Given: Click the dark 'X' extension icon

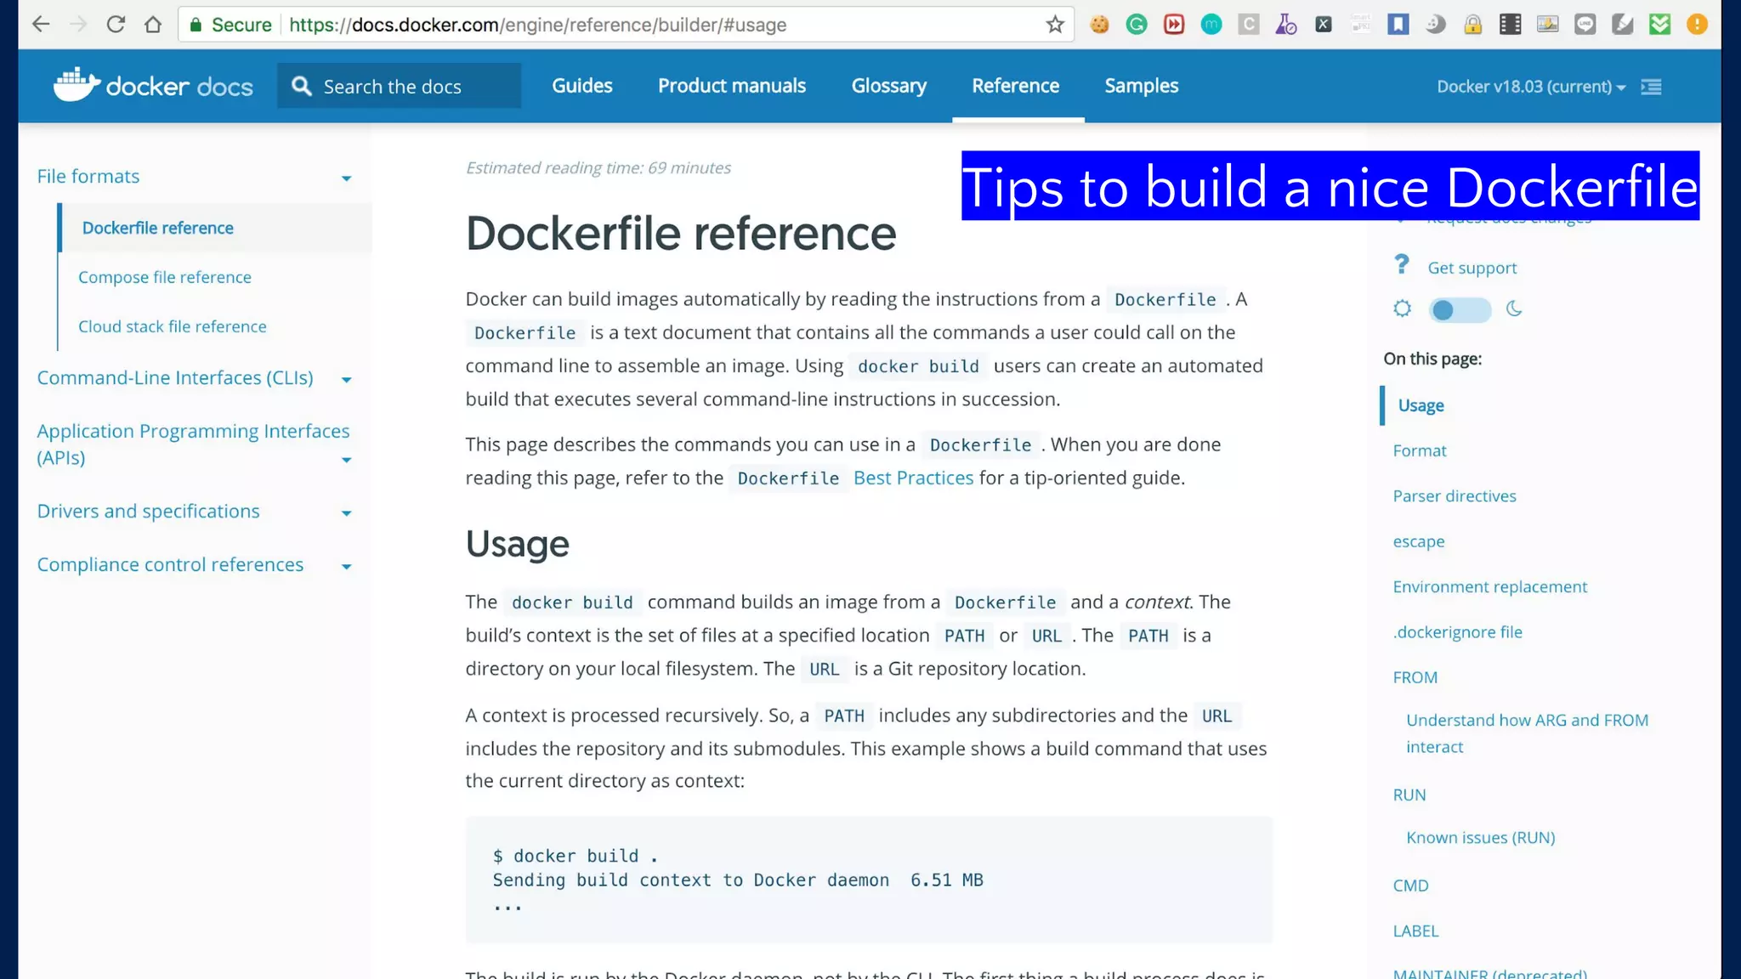Looking at the screenshot, I should [x=1324, y=25].
